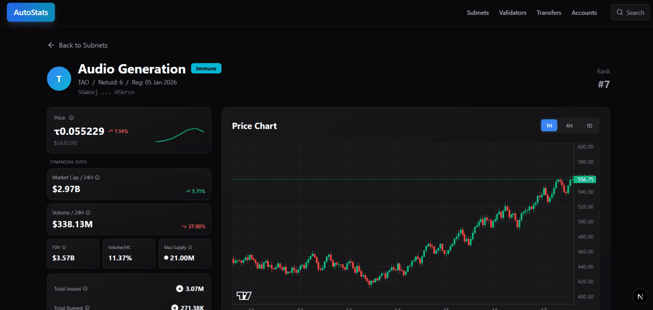Open the Validators page
This screenshot has width=653, height=310.
point(512,13)
